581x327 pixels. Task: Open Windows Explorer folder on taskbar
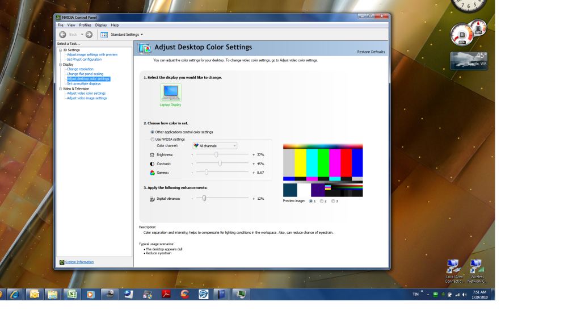(53, 295)
